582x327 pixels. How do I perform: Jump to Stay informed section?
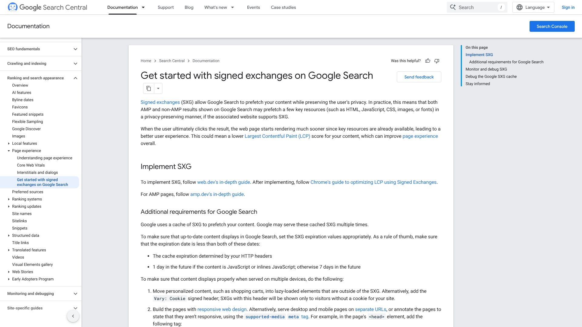(x=478, y=84)
